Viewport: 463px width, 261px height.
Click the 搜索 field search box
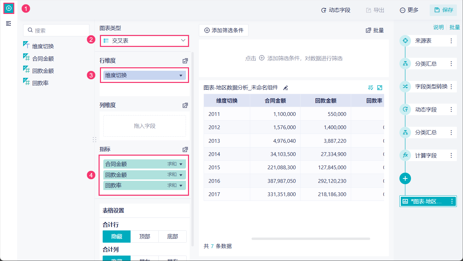56,30
